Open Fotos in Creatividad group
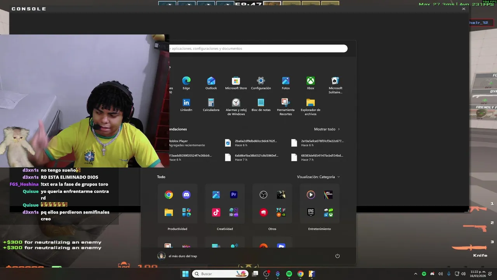 tap(216, 195)
